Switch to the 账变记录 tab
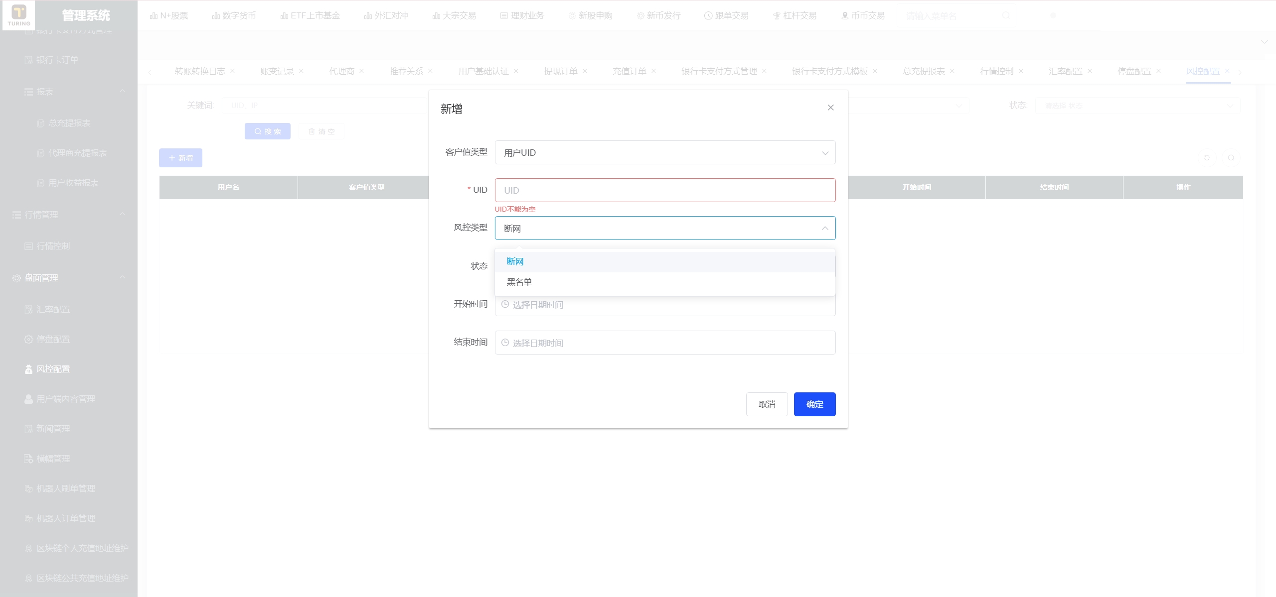The image size is (1276, 597). [277, 71]
